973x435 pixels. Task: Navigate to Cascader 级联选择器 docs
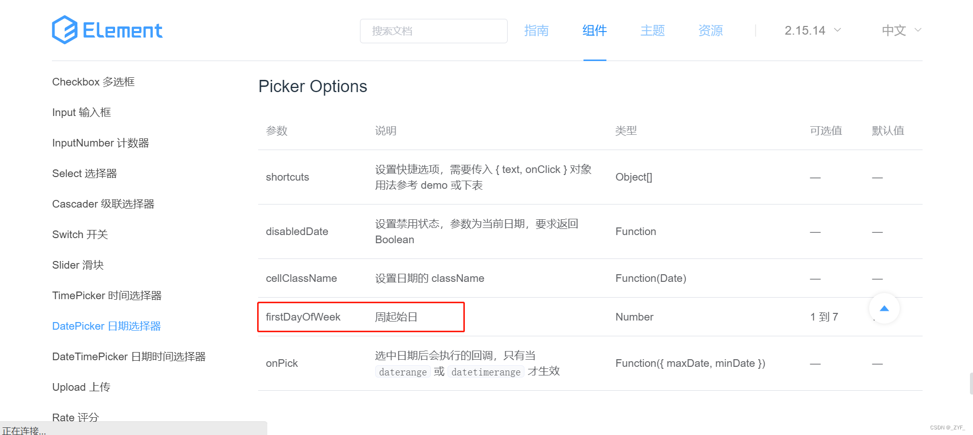[x=102, y=204]
